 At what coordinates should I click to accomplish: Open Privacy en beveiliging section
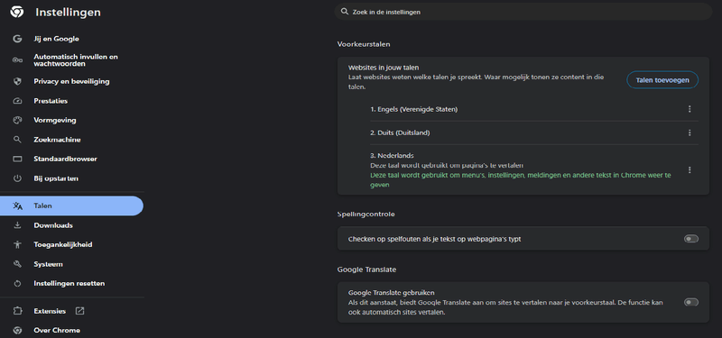pos(72,81)
